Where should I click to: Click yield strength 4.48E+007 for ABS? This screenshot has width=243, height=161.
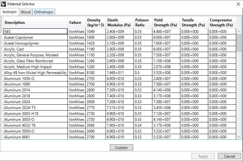[166, 31]
